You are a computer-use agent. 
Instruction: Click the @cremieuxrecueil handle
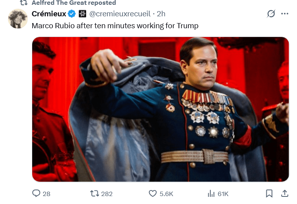coord(120,14)
